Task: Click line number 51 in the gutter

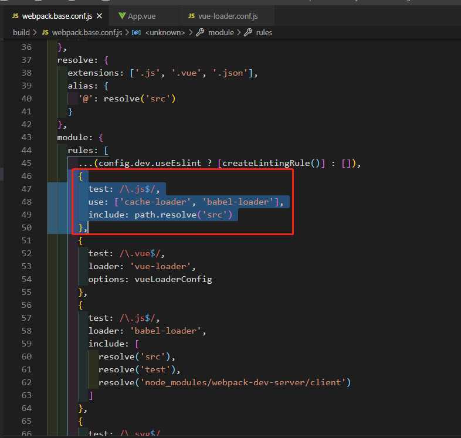Action: (26, 241)
